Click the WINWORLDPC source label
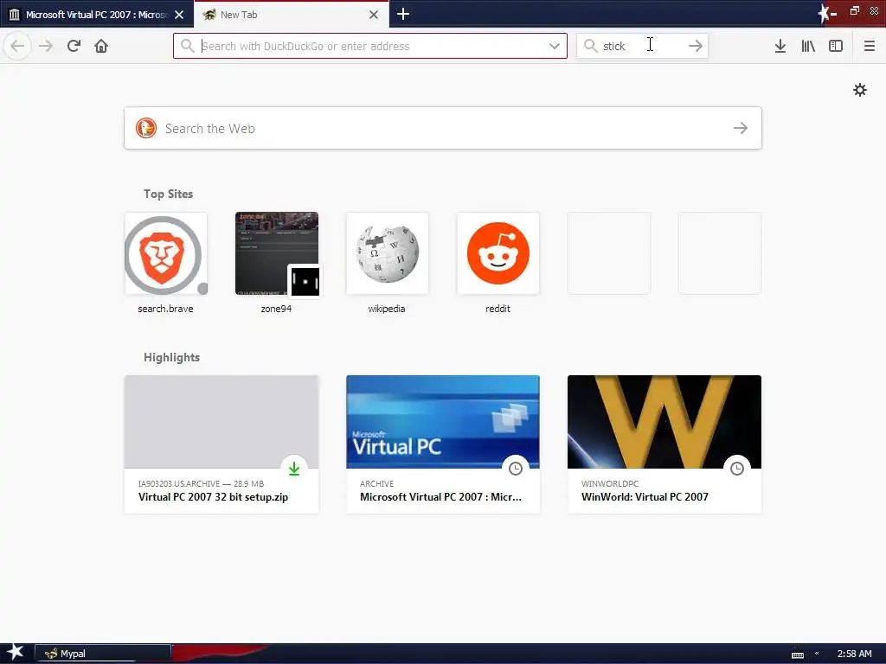 click(610, 483)
